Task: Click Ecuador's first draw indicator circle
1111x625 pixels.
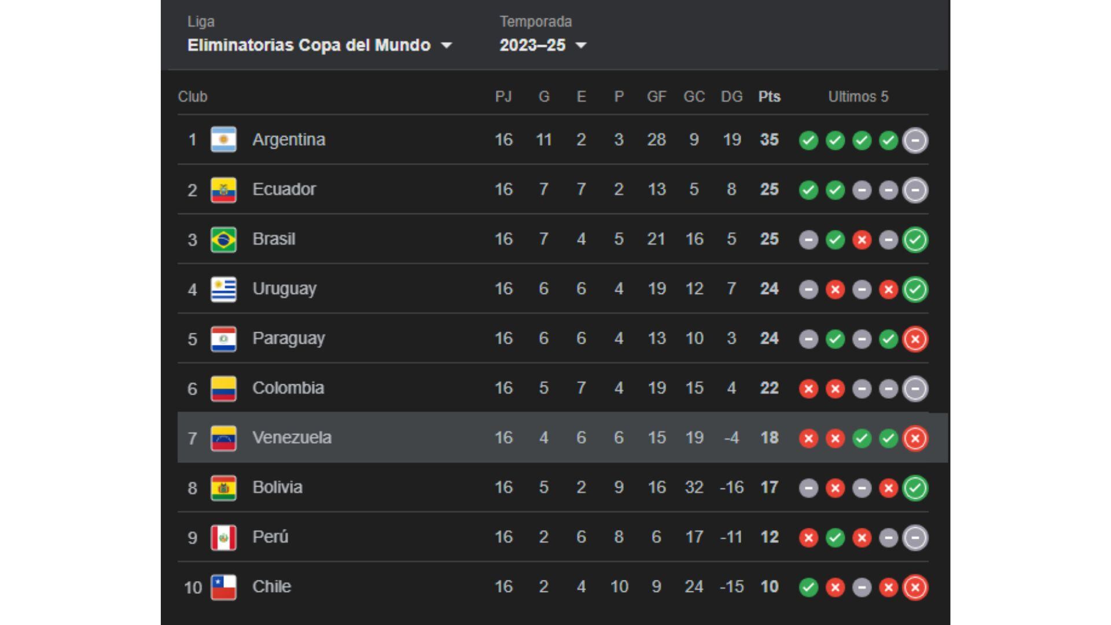Action: pos(862,189)
